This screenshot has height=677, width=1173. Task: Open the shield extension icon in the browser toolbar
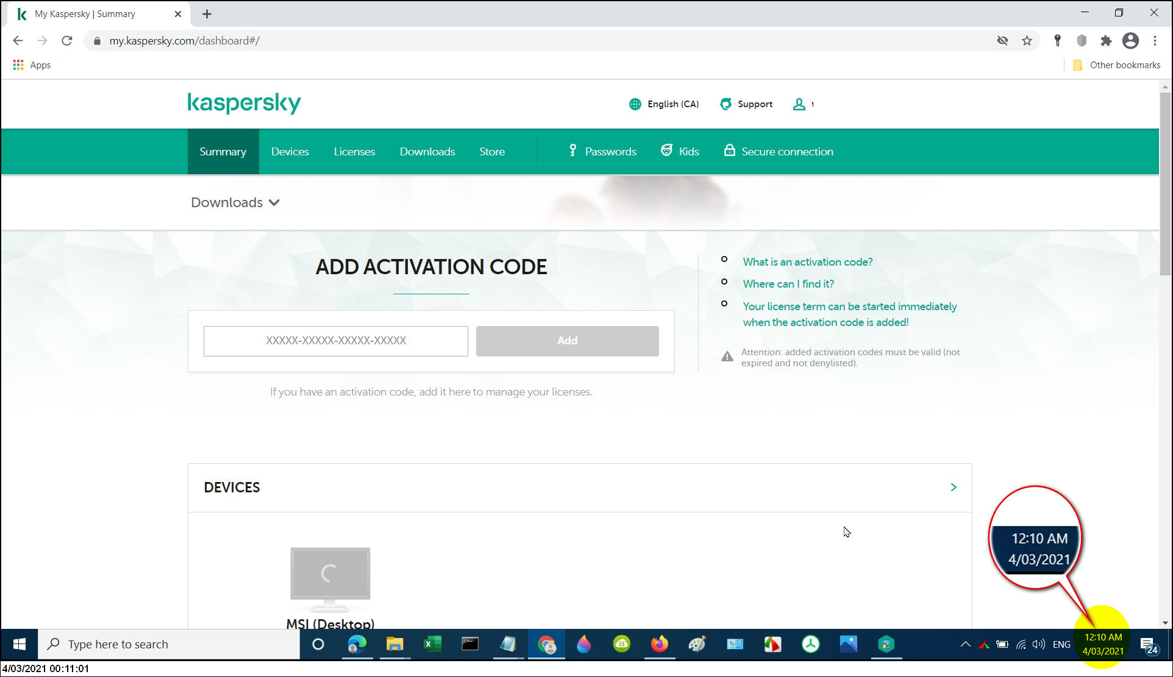coord(1082,41)
